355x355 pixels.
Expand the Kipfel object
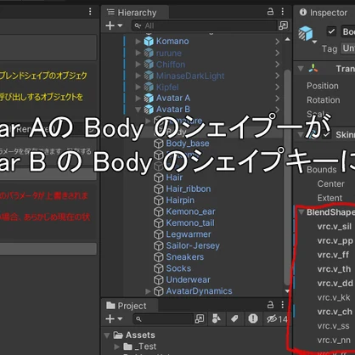click(138, 87)
